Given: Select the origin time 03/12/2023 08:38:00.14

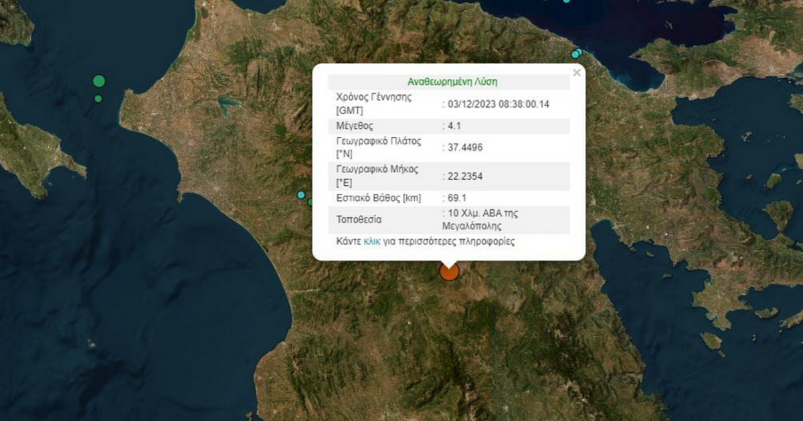Looking at the screenshot, I should (496, 104).
